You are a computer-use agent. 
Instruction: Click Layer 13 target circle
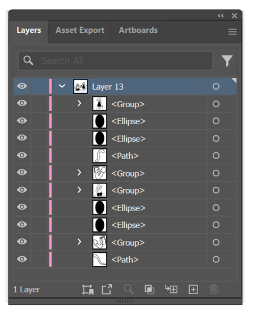point(216,86)
